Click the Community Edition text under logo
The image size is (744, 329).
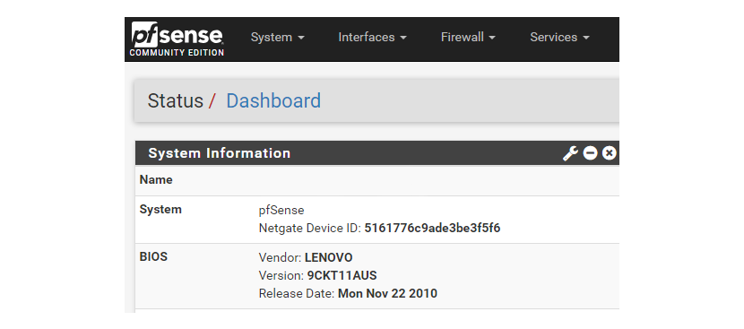point(177,53)
